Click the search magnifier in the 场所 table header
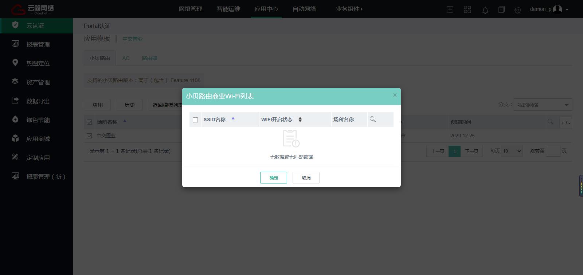Screen dimensions: 583x275 pyautogui.click(x=550, y=122)
